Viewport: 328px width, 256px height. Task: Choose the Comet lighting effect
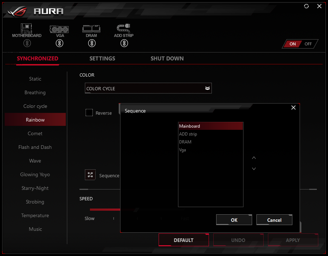35,133
